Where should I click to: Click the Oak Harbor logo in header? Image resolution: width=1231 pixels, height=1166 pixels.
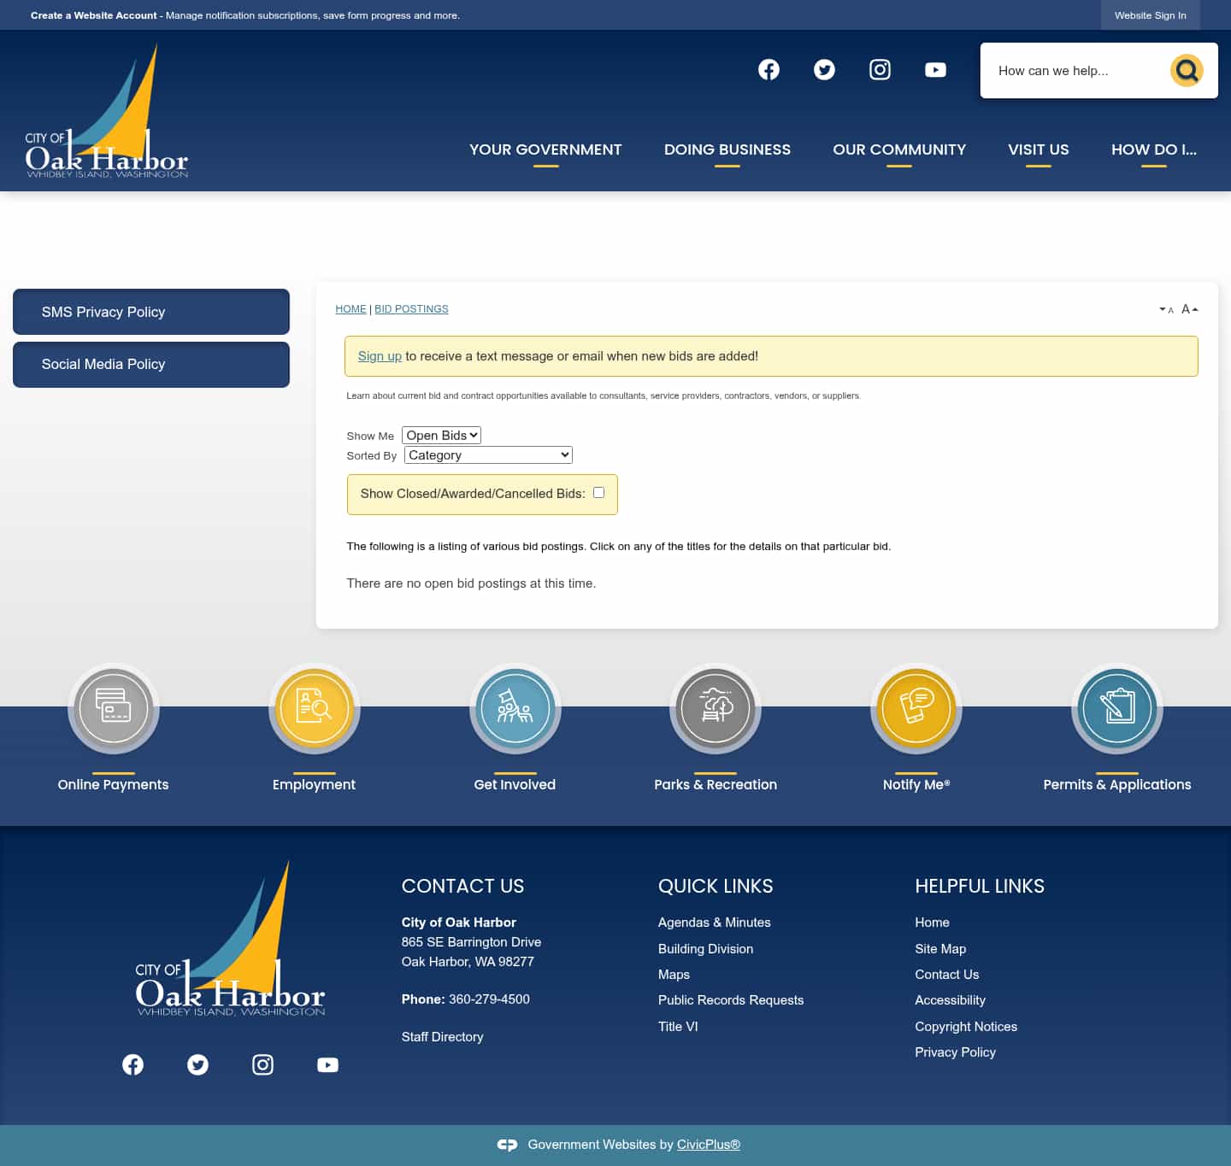coord(107,111)
